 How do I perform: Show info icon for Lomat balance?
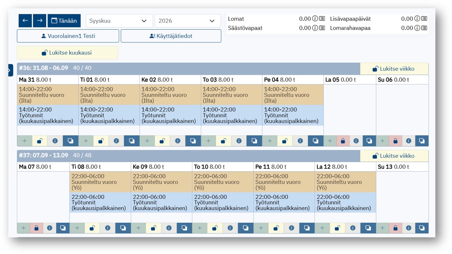tap(315, 19)
